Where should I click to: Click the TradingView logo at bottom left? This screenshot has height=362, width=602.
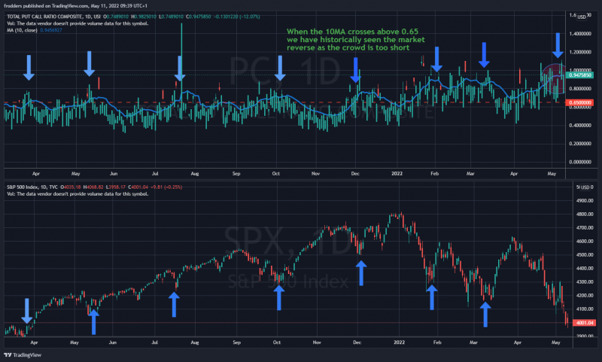click(23, 355)
